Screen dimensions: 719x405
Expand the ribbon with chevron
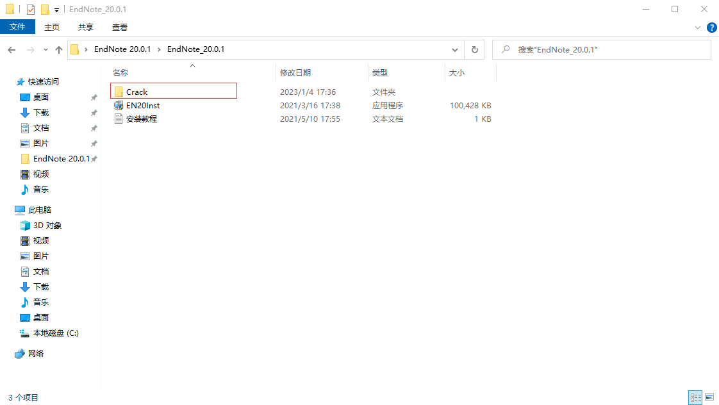tap(697, 28)
